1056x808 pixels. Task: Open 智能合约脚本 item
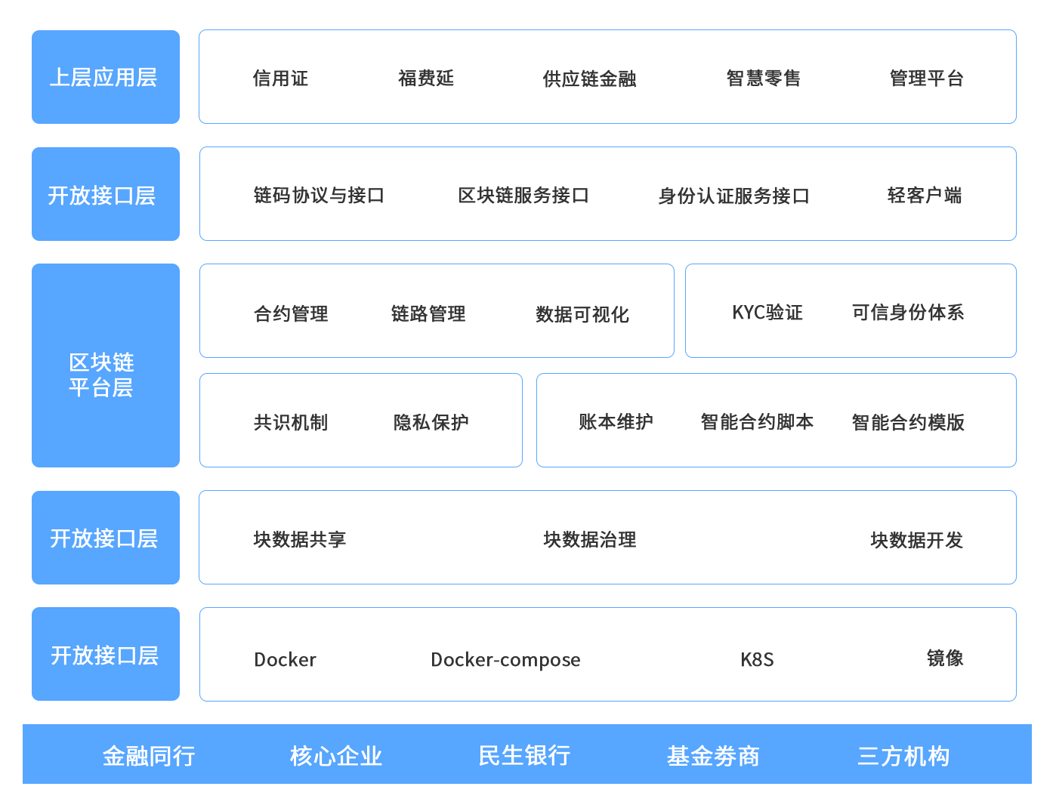(757, 422)
